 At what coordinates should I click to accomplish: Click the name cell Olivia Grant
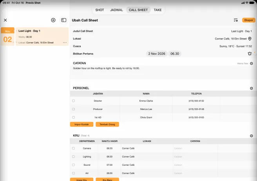click(146, 117)
